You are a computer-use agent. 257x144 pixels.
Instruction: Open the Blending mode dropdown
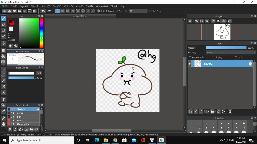pyautogui.click(x=231, y=53)
